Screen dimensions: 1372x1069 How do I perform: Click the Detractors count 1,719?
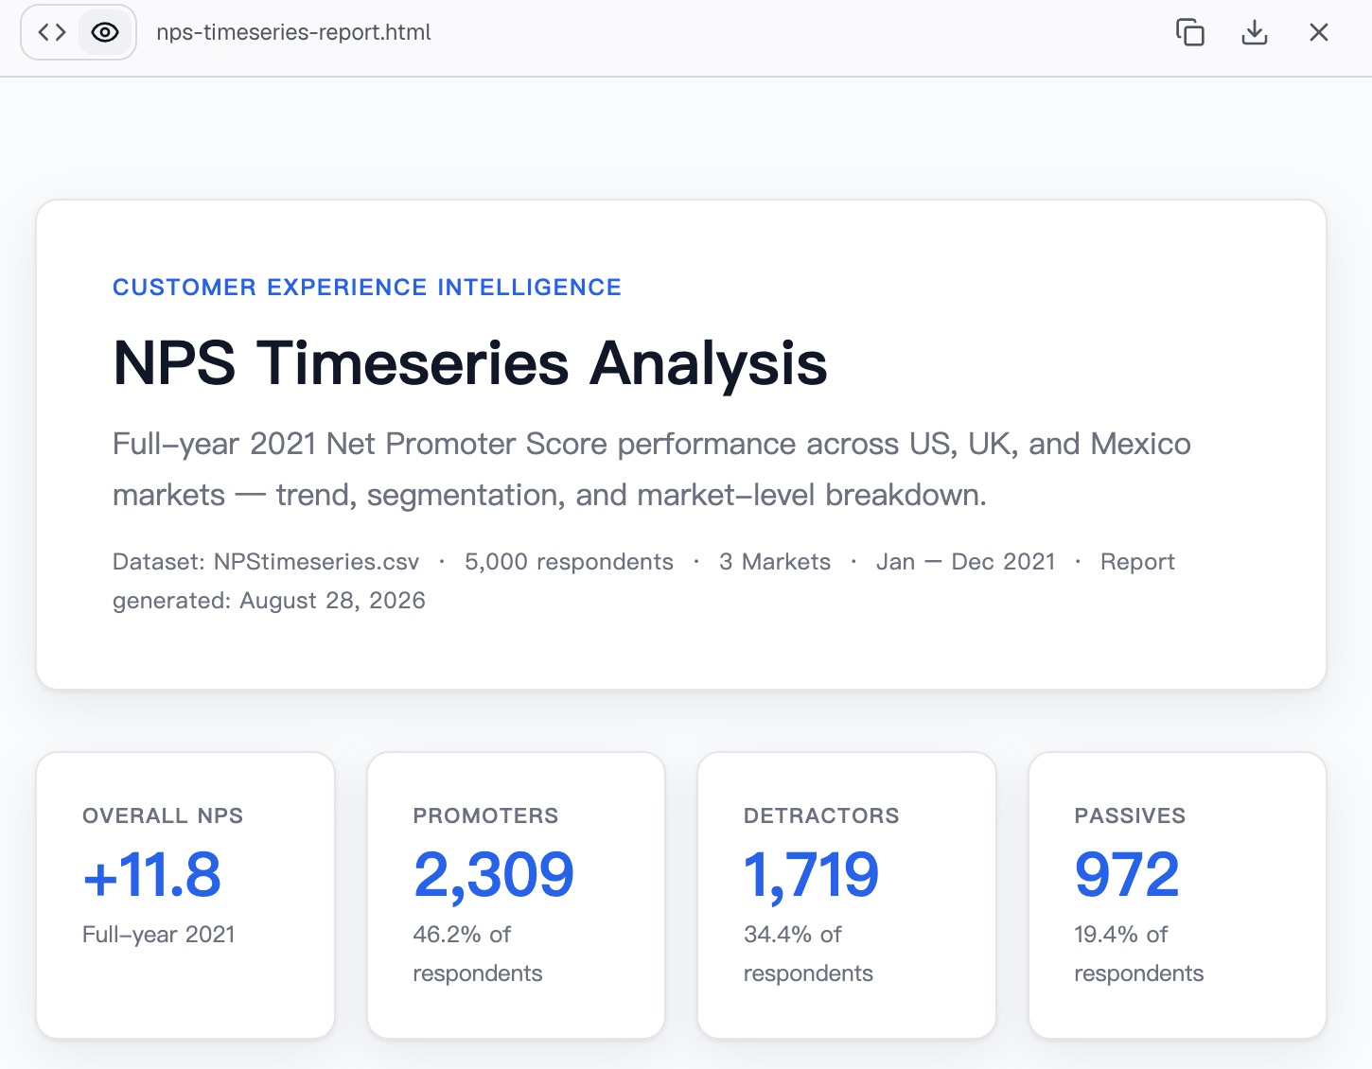tap(811, 875)
